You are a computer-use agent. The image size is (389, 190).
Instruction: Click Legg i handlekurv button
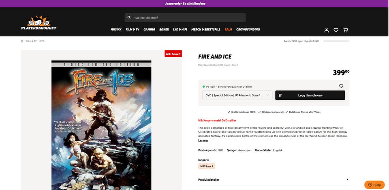click(310, 95)
